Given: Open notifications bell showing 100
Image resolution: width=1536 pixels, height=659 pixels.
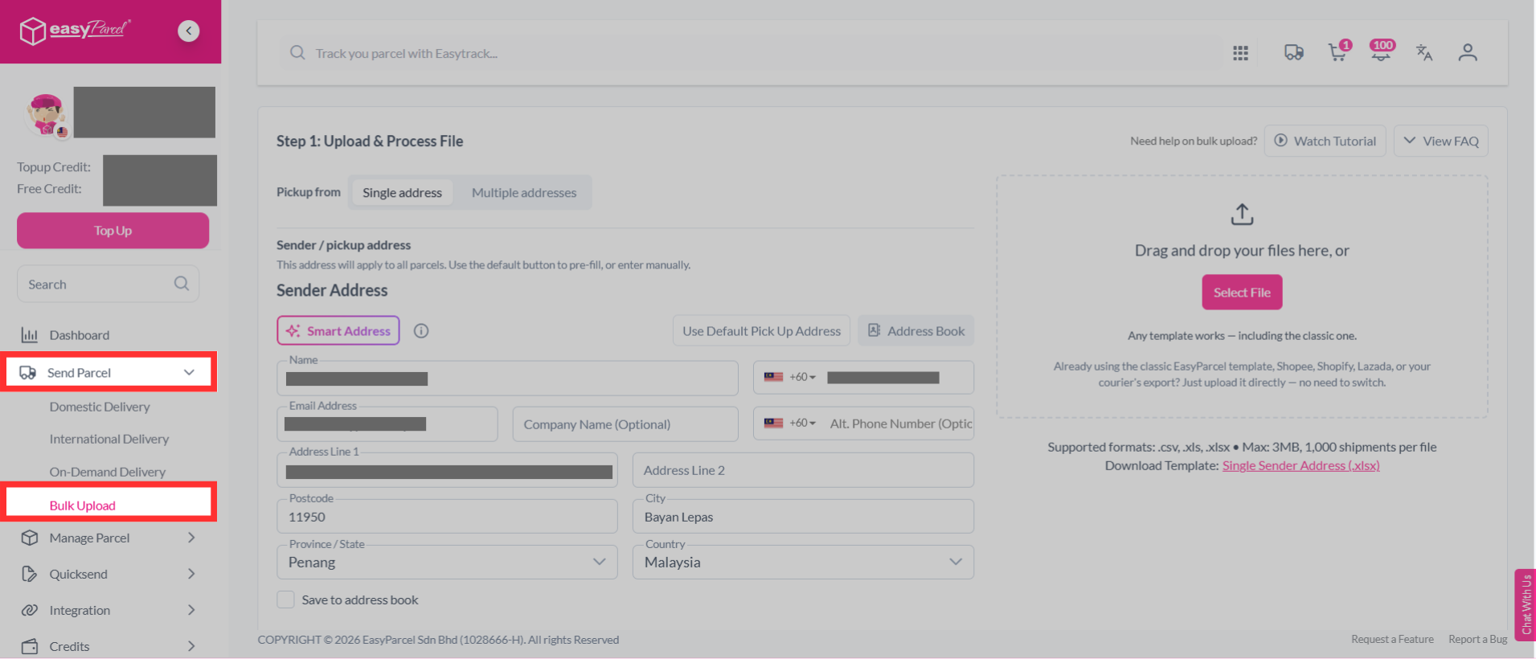Looking at the screenshot, I should coord(1382,51).
